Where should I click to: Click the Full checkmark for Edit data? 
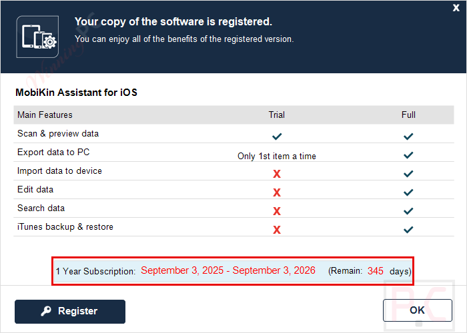(408, 192)
